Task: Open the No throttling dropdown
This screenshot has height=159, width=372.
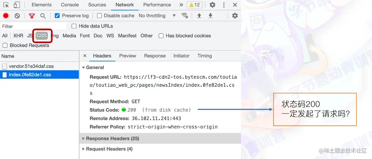Action: [x=157, y=16]
